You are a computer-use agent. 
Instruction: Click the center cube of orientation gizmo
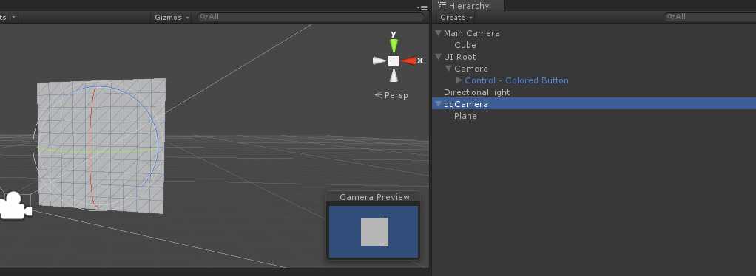(x=394, y=61)
